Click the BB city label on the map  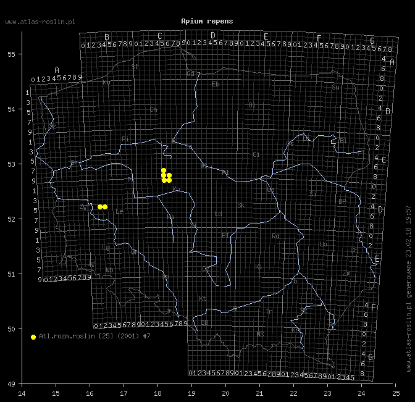[204, 322]
